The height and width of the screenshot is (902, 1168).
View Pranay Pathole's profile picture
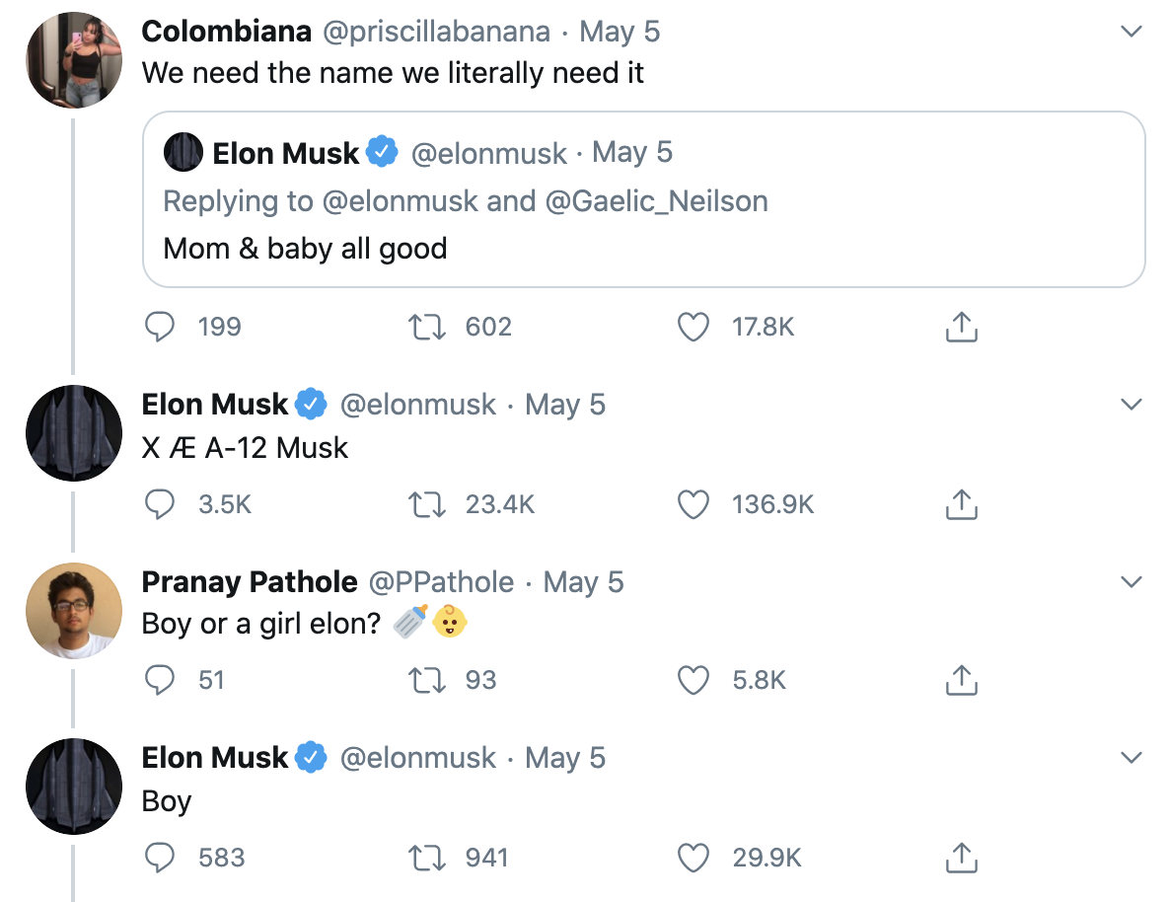[74, 610]
